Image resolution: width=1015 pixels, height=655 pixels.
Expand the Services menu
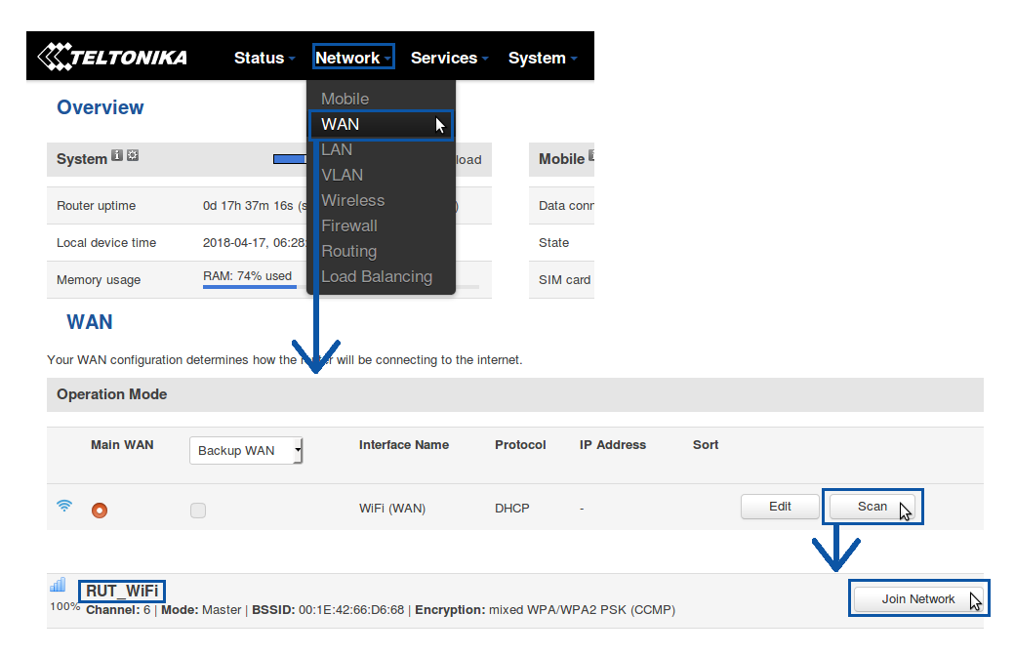coord(449,59)
